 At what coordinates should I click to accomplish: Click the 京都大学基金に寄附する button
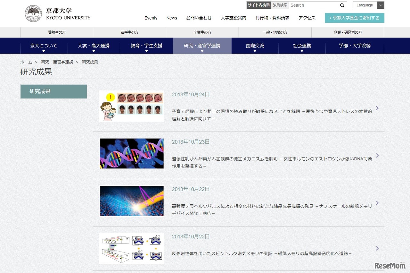(x=354, y=18)
